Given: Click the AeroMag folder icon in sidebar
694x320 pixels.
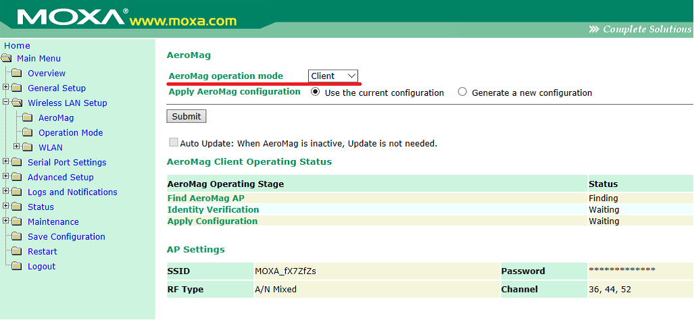Looking at the screenshot, I should tap(28, 118).
